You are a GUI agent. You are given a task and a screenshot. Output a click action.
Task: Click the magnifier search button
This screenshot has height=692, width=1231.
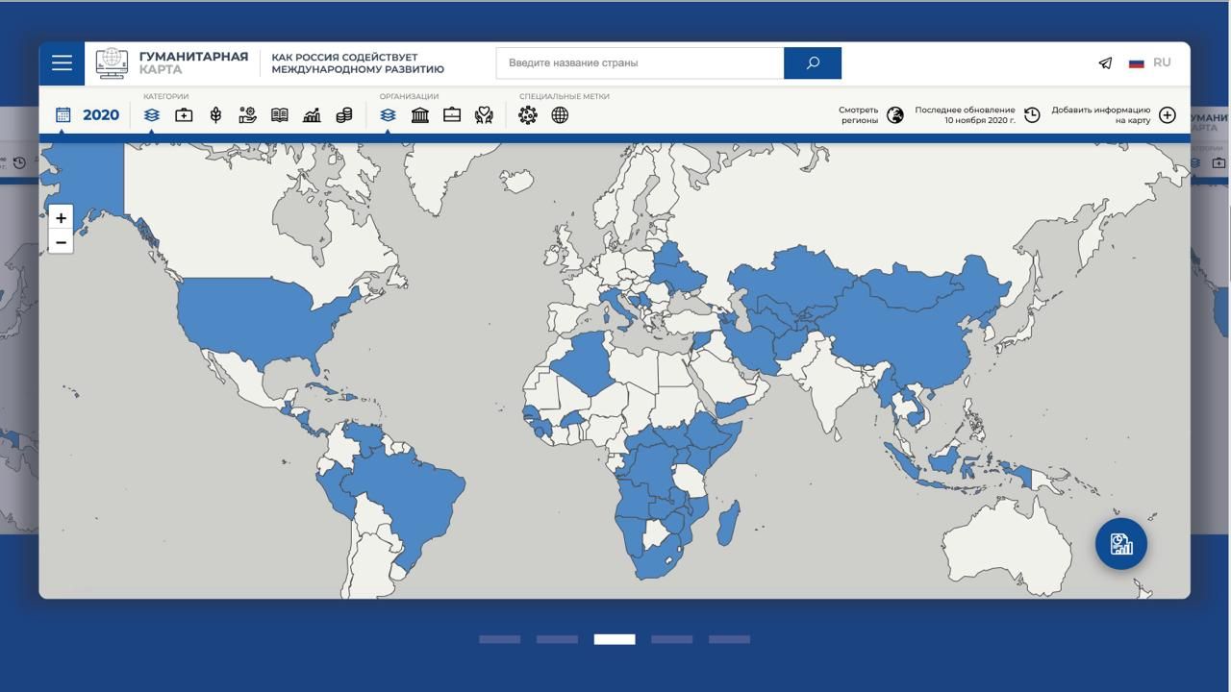pos(813,63)
